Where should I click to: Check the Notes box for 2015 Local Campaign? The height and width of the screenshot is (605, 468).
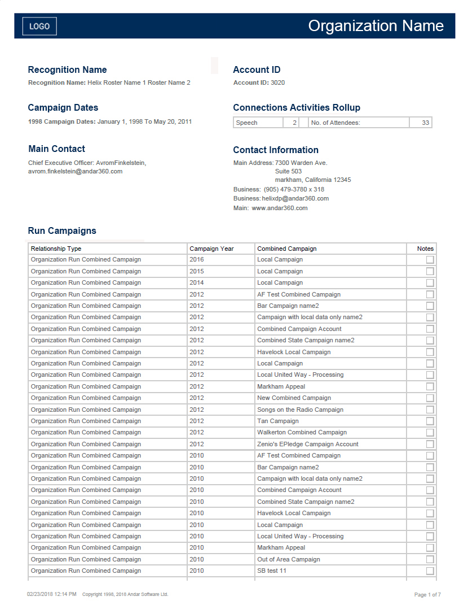430,272
